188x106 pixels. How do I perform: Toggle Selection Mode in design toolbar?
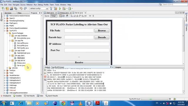point(61,16)
